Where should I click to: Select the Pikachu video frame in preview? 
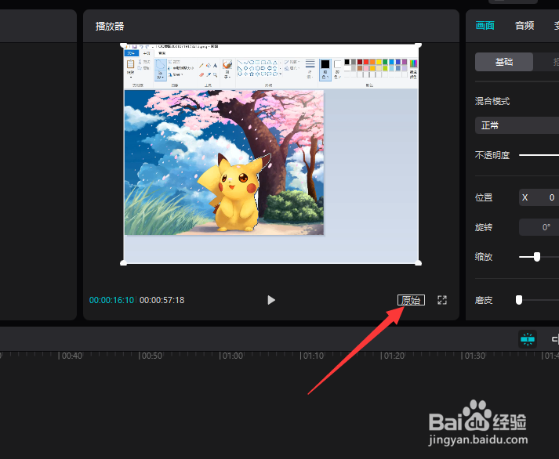271,154
